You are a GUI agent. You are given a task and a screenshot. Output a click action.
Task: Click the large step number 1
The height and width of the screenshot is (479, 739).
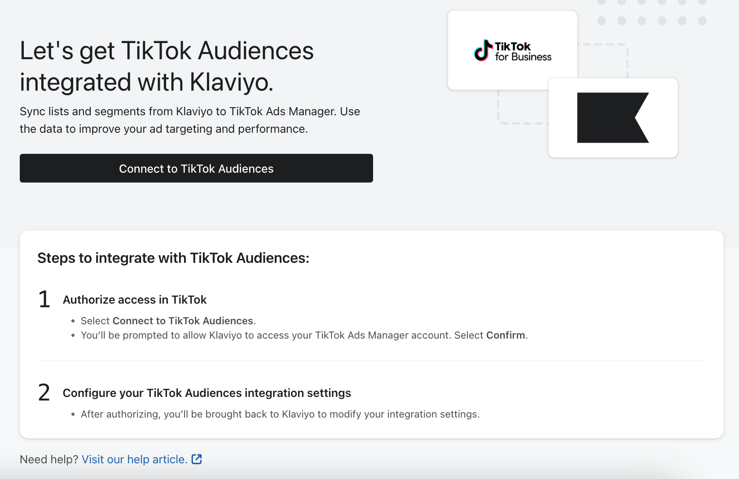tap(44, 299)
